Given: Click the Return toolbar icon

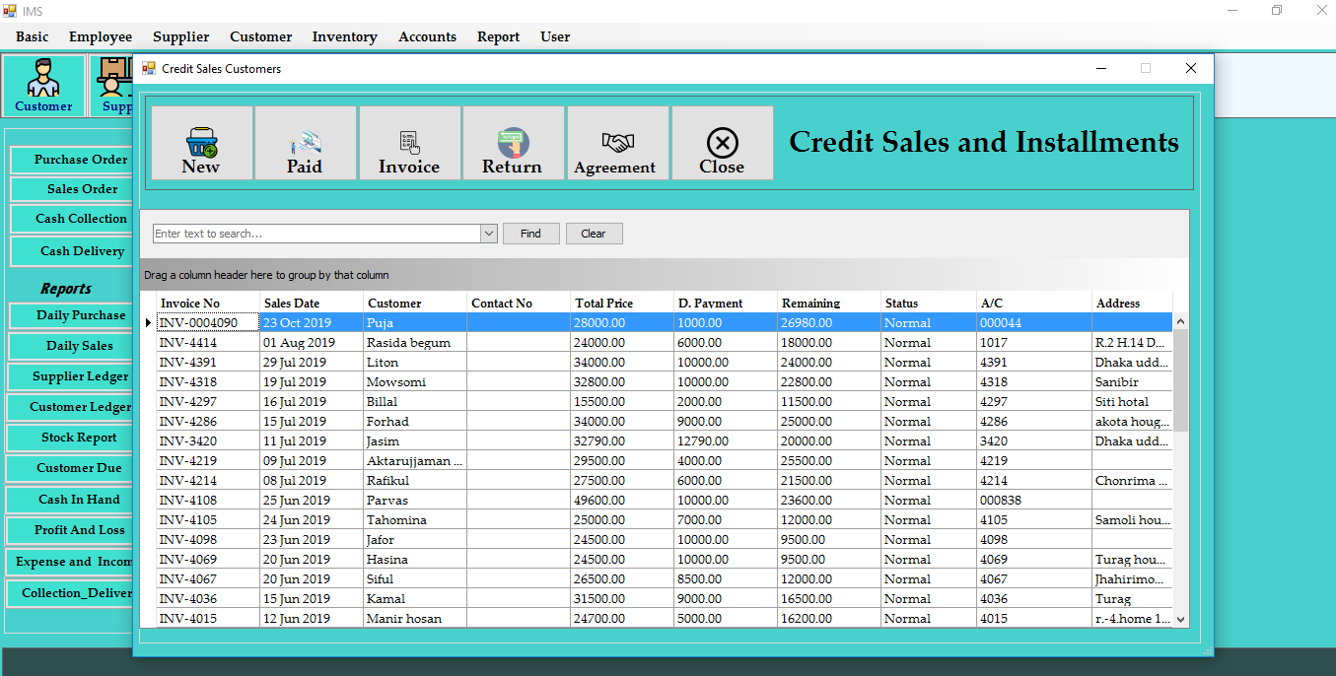Looking at the screenshot, I should (x=513, y=143).
